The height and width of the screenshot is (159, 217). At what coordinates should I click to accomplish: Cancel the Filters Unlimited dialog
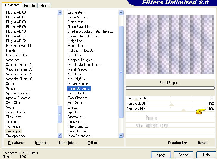183,155
